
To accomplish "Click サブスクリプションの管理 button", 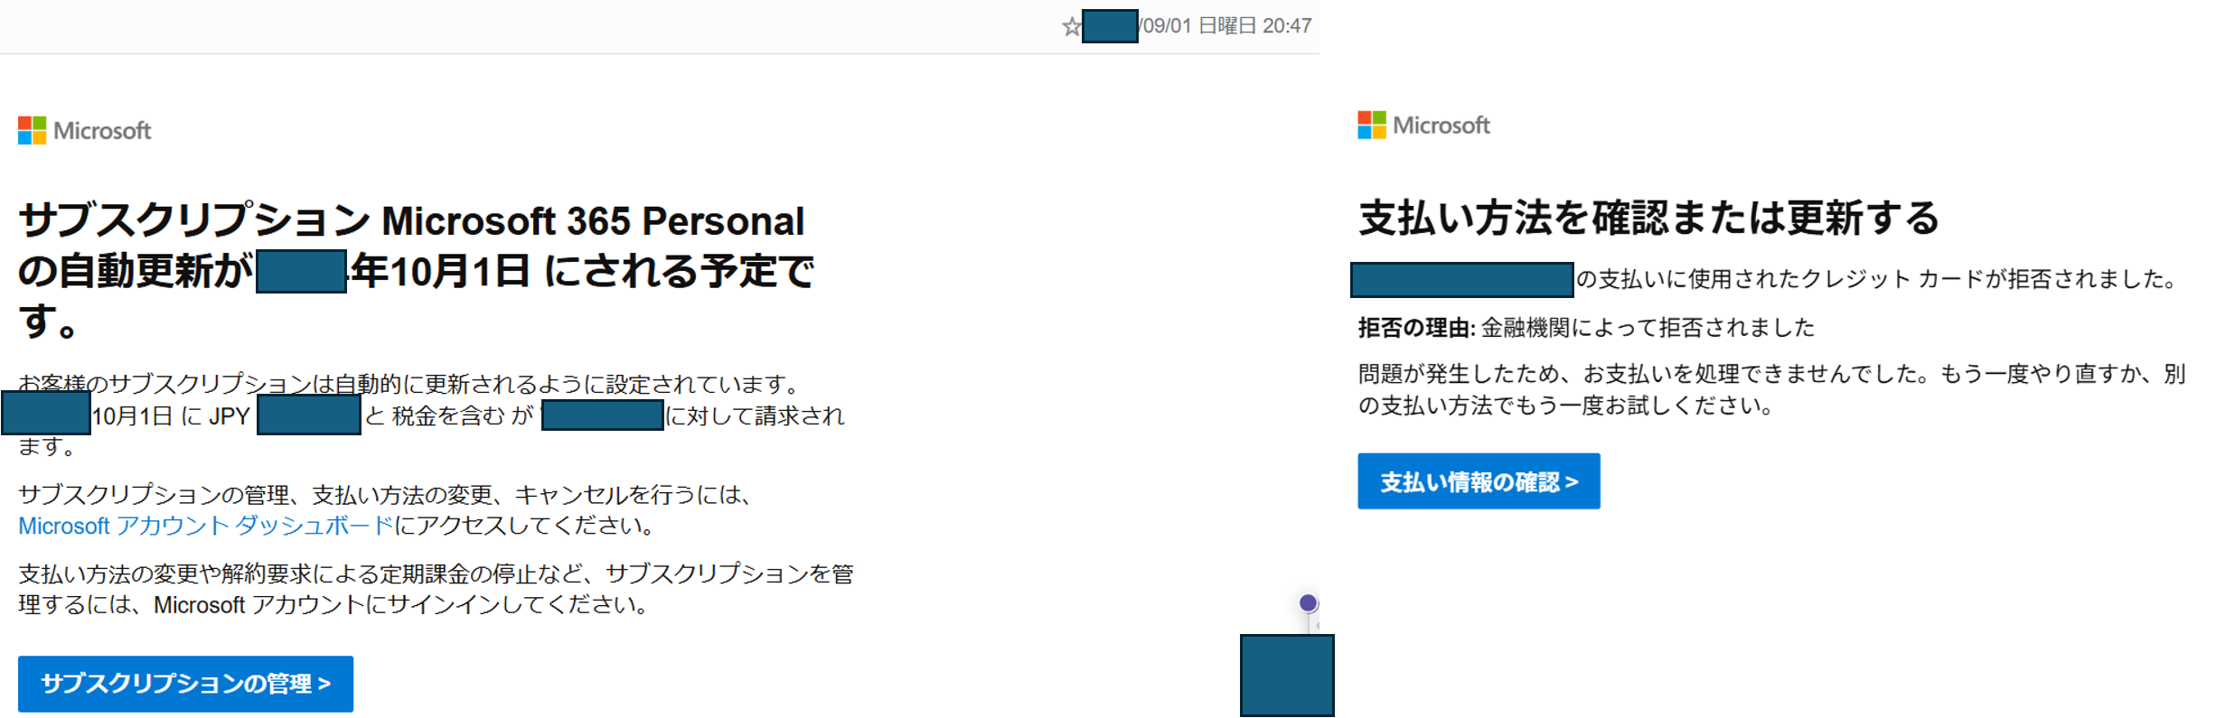I will [185, 684].
